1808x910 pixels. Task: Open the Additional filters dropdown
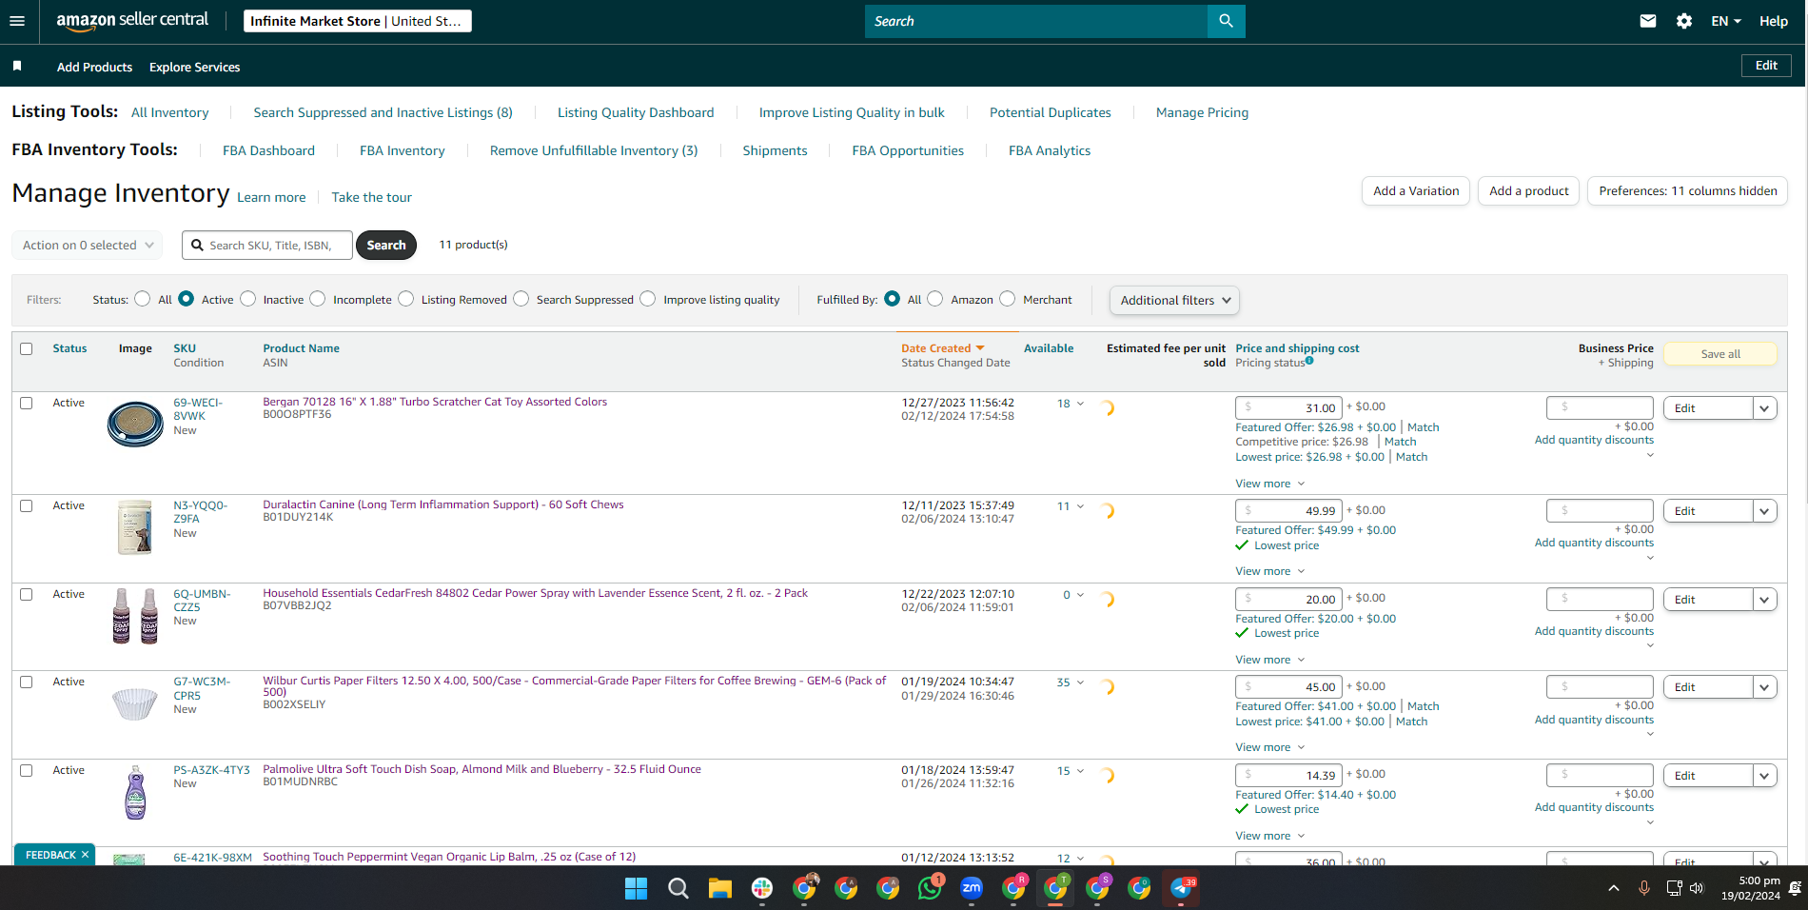(x=1174, y=300)
